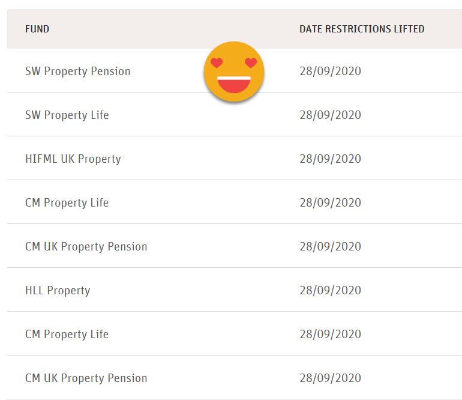
Task: Click the heart-eyes emoji sticker
Action: 233,71
